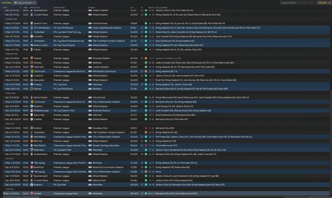Click the Derby County club badge
This screenshot has width=332, height=198.
point(32,45)
